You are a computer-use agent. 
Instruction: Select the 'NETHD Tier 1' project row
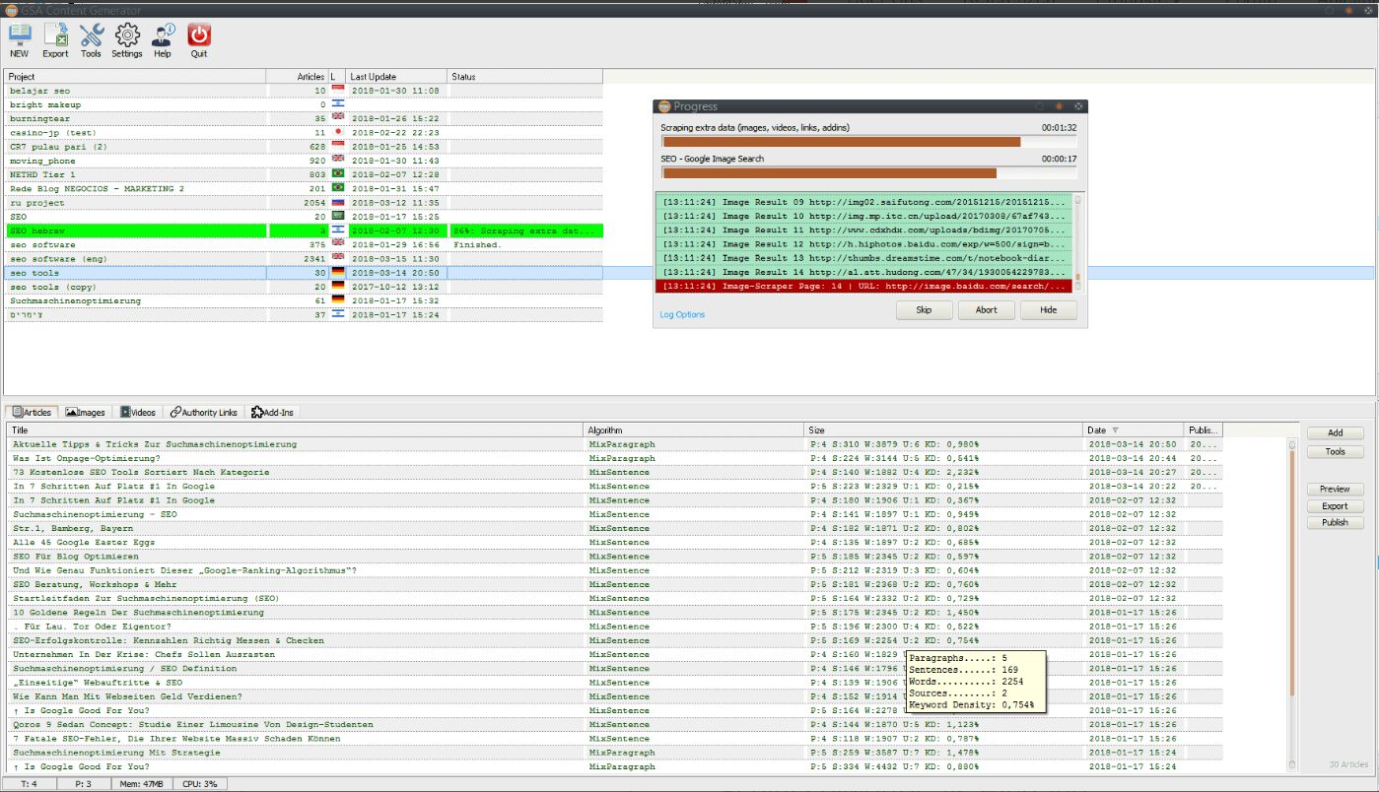pyautogui.click(x=304, y=174)
